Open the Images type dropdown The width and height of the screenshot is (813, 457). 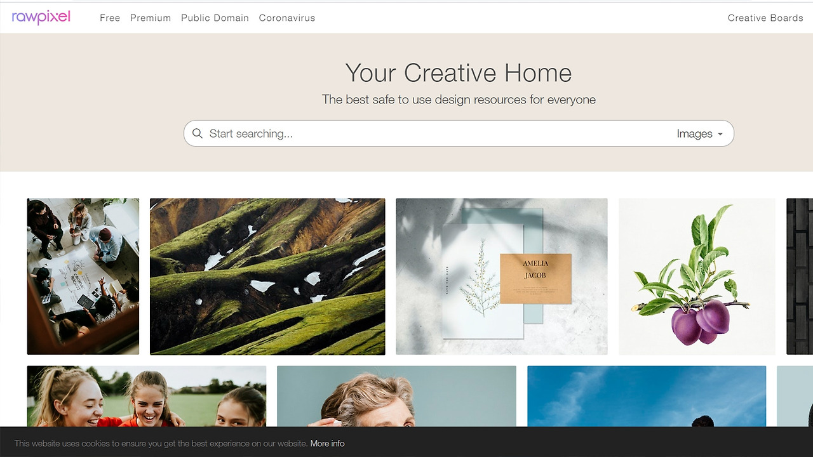(699, 134)
